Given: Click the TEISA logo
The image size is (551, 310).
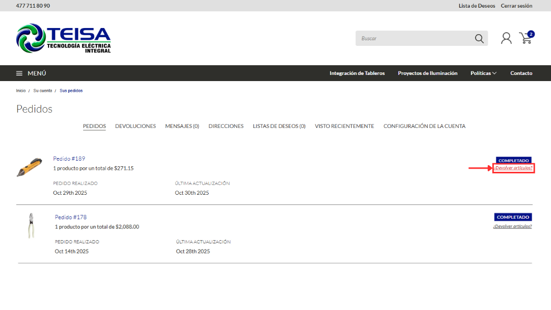Looking at the screenshot, I should 63,38.
